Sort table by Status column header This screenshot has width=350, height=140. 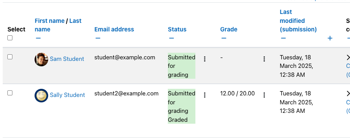177,29
